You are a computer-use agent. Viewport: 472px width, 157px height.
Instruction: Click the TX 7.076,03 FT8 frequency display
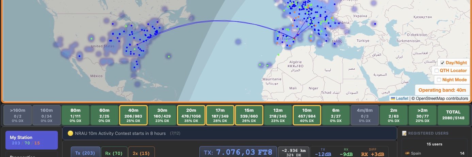[238, 152]
